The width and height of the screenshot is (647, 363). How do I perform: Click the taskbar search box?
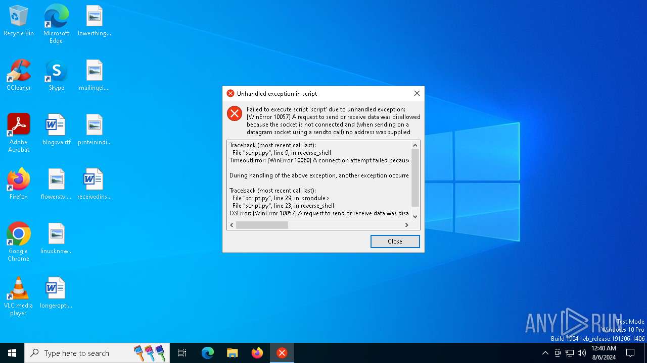(97, 353)
